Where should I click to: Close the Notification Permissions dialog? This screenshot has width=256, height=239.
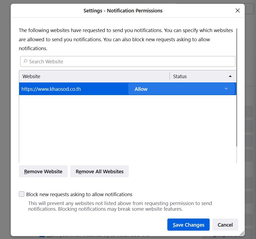(237, 11)
